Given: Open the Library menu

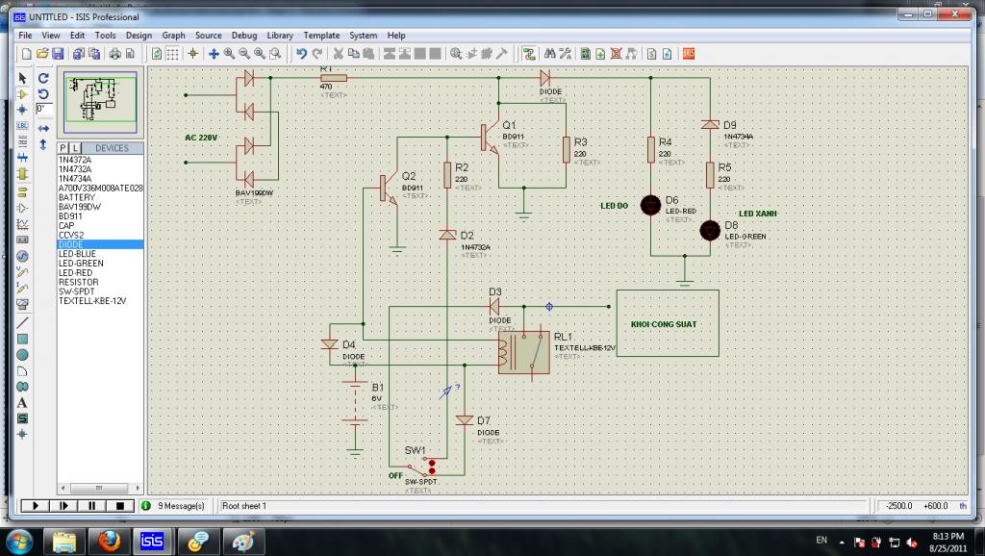Looking at the screenshot, I should coord(280,36).
